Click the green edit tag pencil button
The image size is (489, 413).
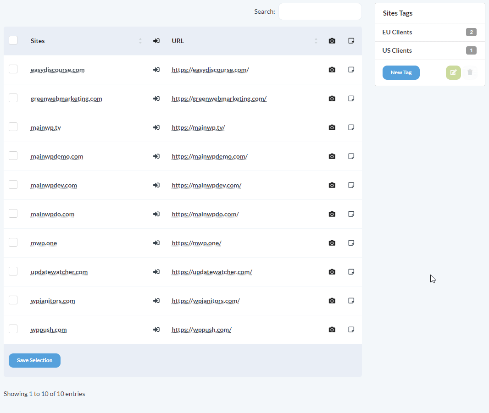[453, 72]
